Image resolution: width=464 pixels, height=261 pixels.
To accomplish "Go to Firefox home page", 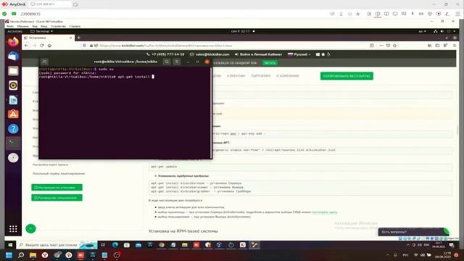I will tap(50, 46).
